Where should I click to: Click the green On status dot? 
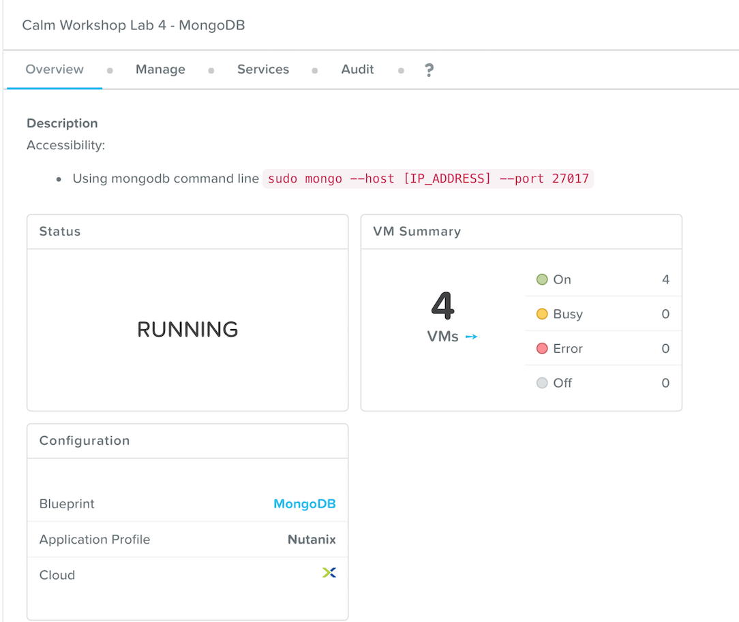[542, 279]
